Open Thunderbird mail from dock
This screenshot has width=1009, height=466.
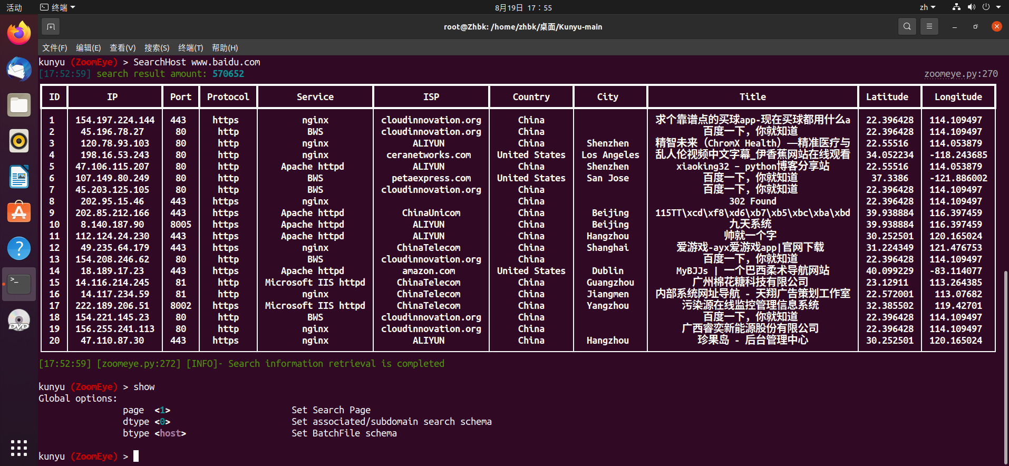(x=19, y=69)
